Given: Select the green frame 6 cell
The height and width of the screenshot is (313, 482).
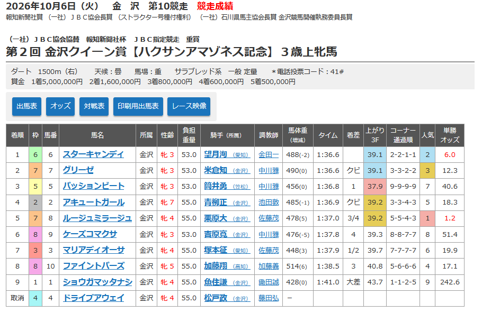Looking at the screenshot, I should (x=35, y=155).
